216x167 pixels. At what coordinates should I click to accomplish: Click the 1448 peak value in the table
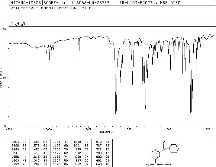point(36,153)
